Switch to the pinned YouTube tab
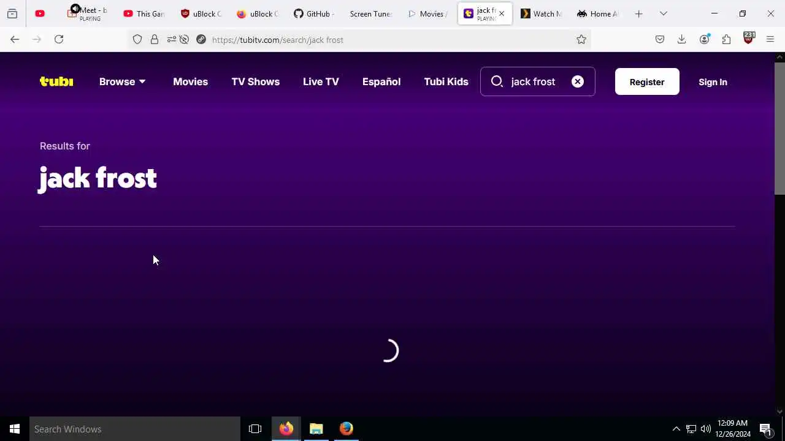This screenshot has height=441, width=785. click(x=40, y=13)
